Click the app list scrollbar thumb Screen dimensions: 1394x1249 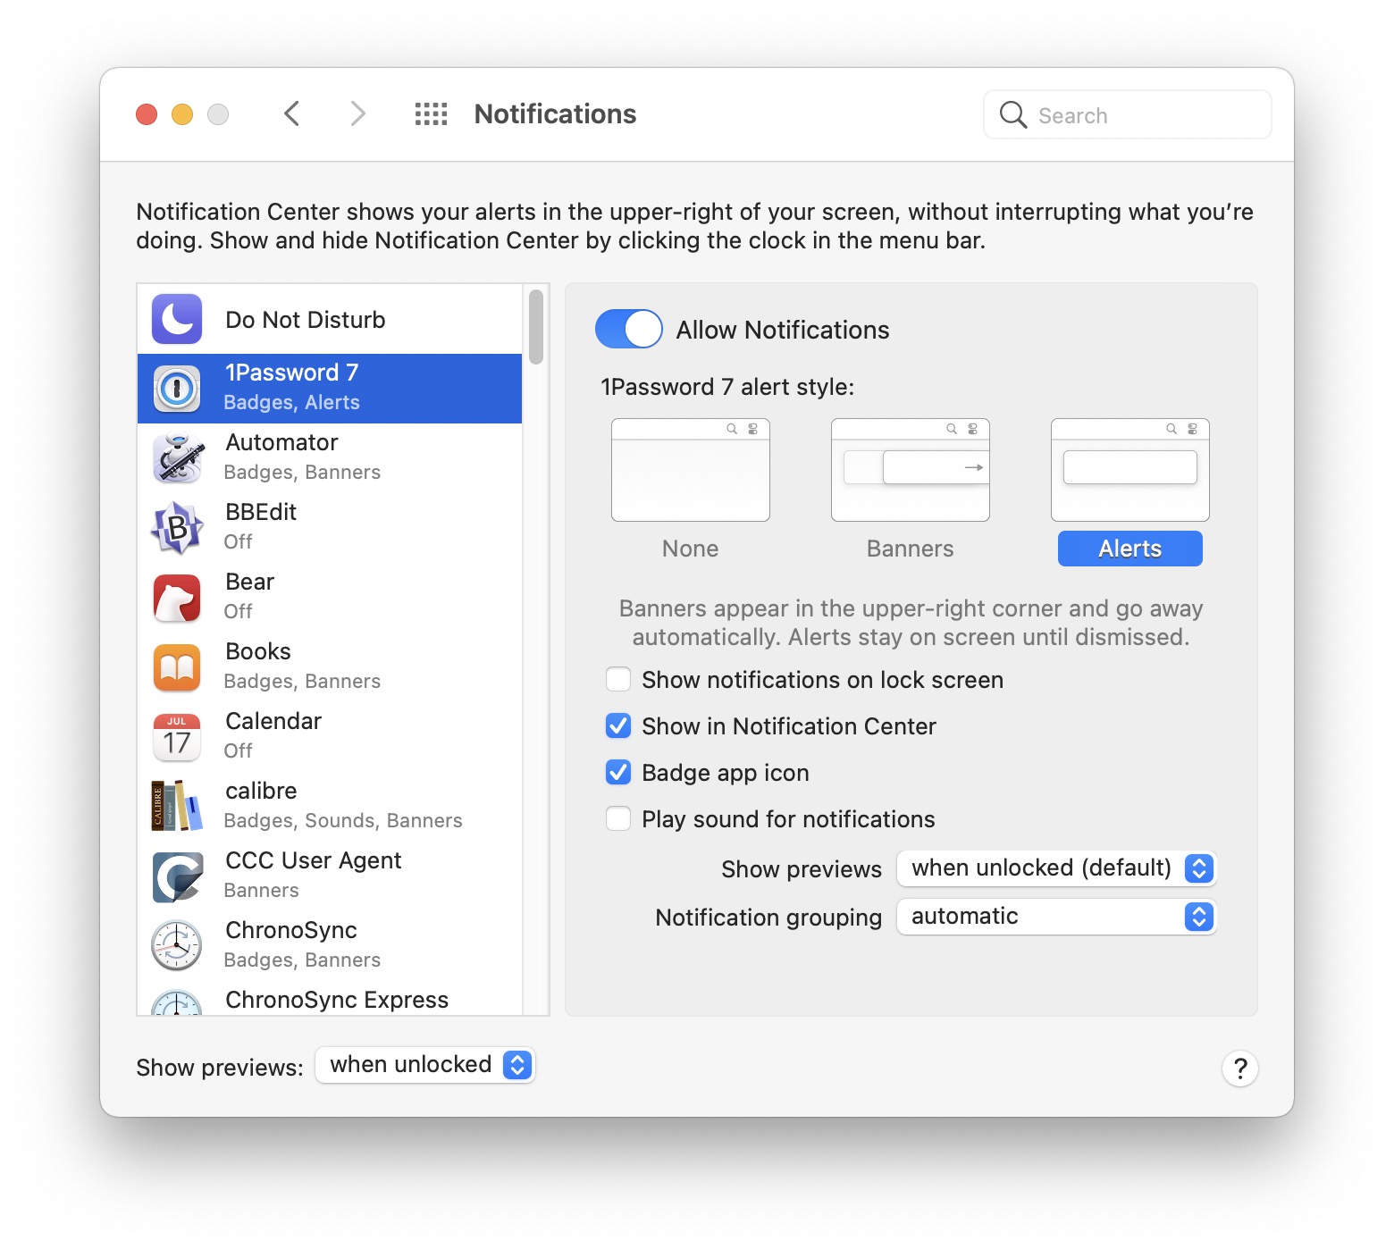click(x=536, y=327)
